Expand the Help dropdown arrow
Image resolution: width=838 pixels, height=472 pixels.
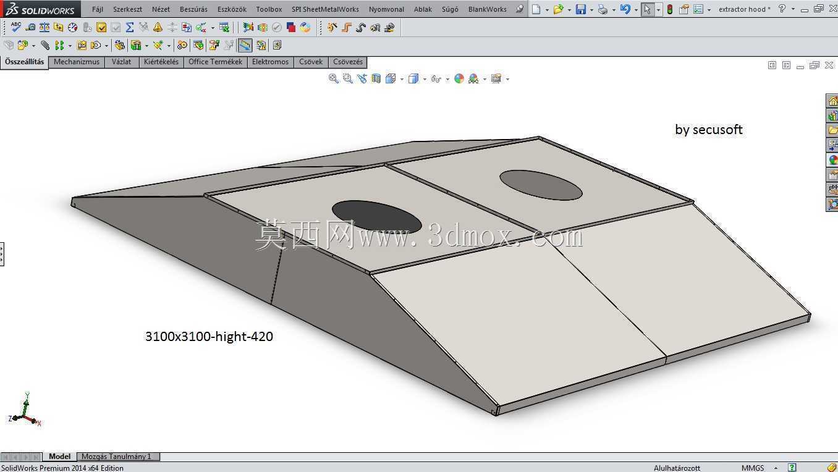point(793,9)
